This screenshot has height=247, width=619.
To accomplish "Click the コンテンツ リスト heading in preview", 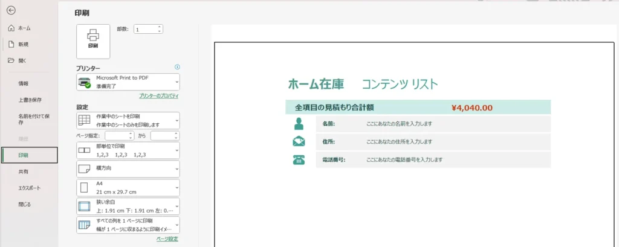I will point(400,84).
